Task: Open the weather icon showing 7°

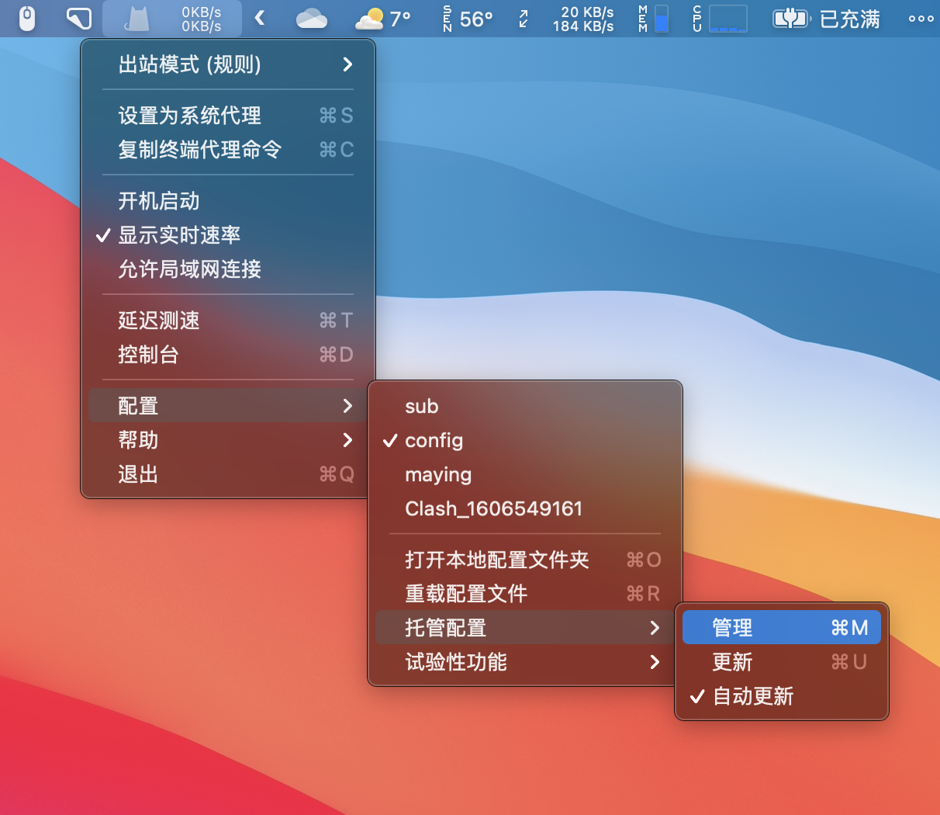Action: pos(382,19)
